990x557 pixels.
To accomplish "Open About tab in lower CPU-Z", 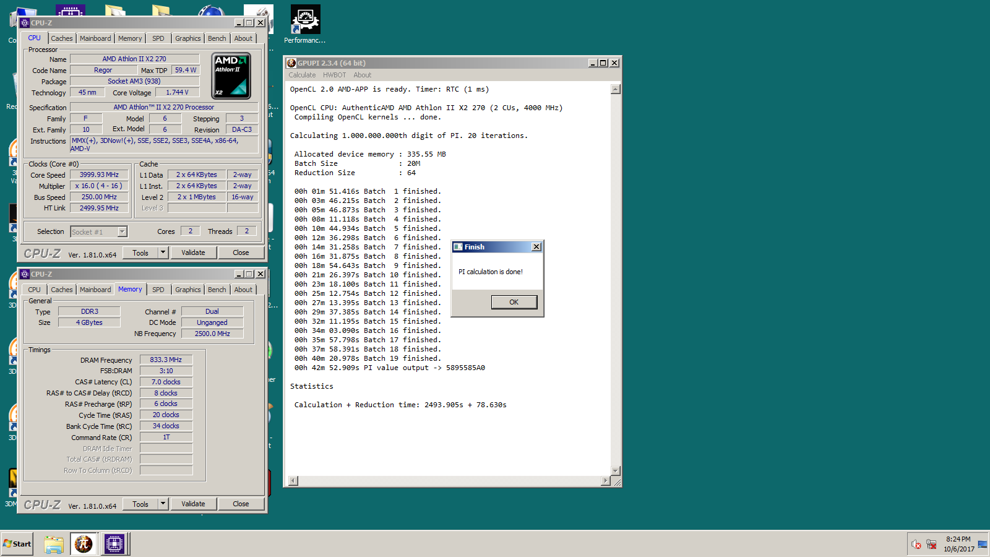I will (243, 290).
